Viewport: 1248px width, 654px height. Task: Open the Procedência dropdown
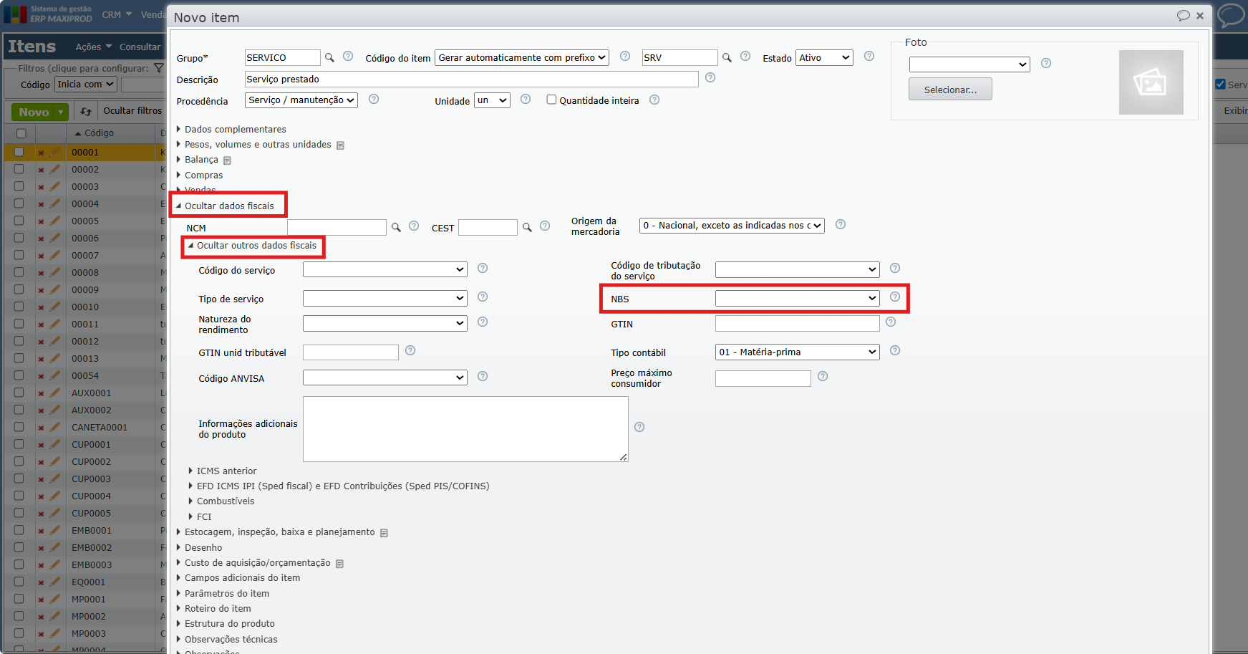click(x=301, y=100)
